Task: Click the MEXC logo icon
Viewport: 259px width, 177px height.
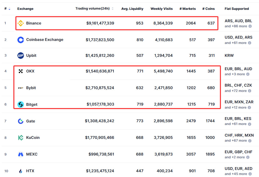Action: [x=21, y=154]
